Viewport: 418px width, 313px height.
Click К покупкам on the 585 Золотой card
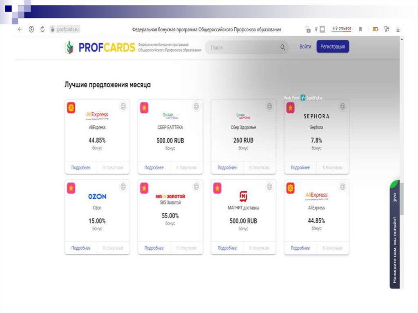186,248
